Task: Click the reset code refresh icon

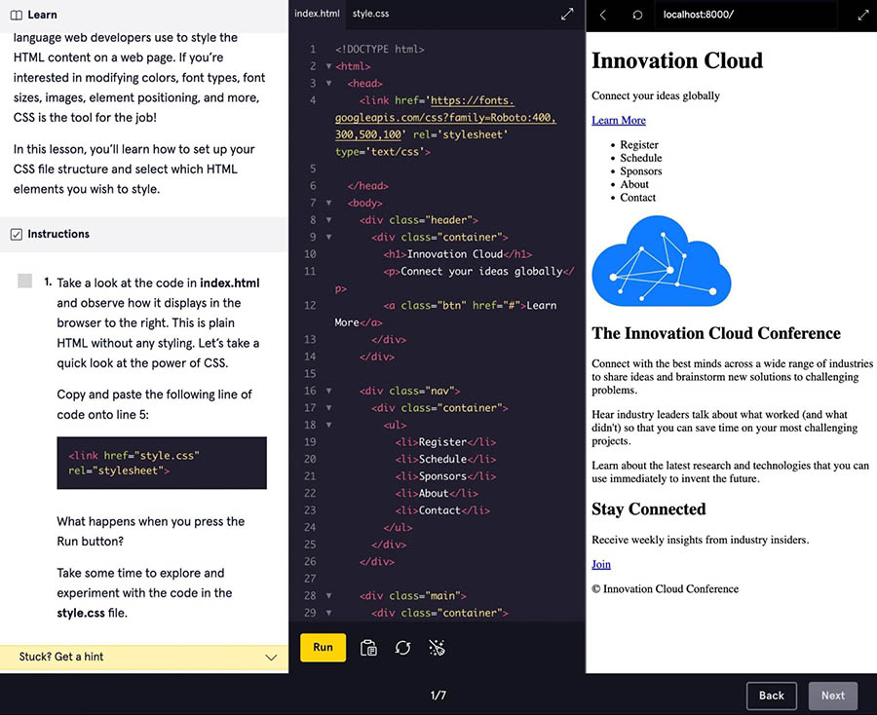Action: (x=402, y=648)
